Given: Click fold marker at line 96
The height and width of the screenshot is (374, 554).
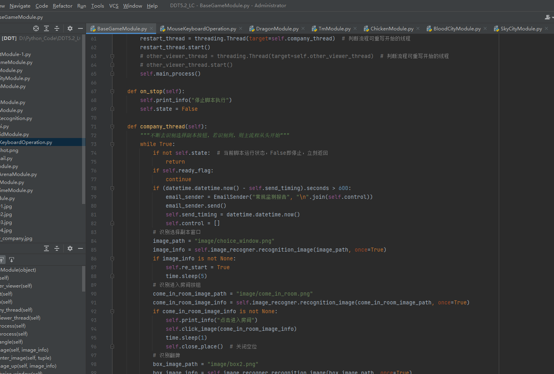Looking at the screenshot, I should click(112, 347).
